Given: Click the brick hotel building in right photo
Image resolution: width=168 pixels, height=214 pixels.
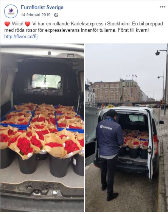Looking at the screenshot, I should tap(117, 91).
